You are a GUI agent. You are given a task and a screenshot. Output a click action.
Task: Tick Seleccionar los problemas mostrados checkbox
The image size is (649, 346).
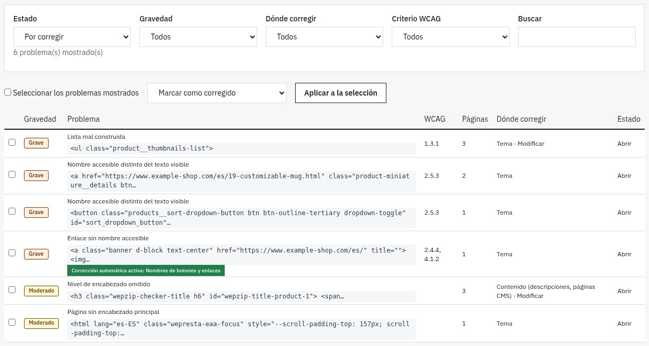click(x=8, y=92)
